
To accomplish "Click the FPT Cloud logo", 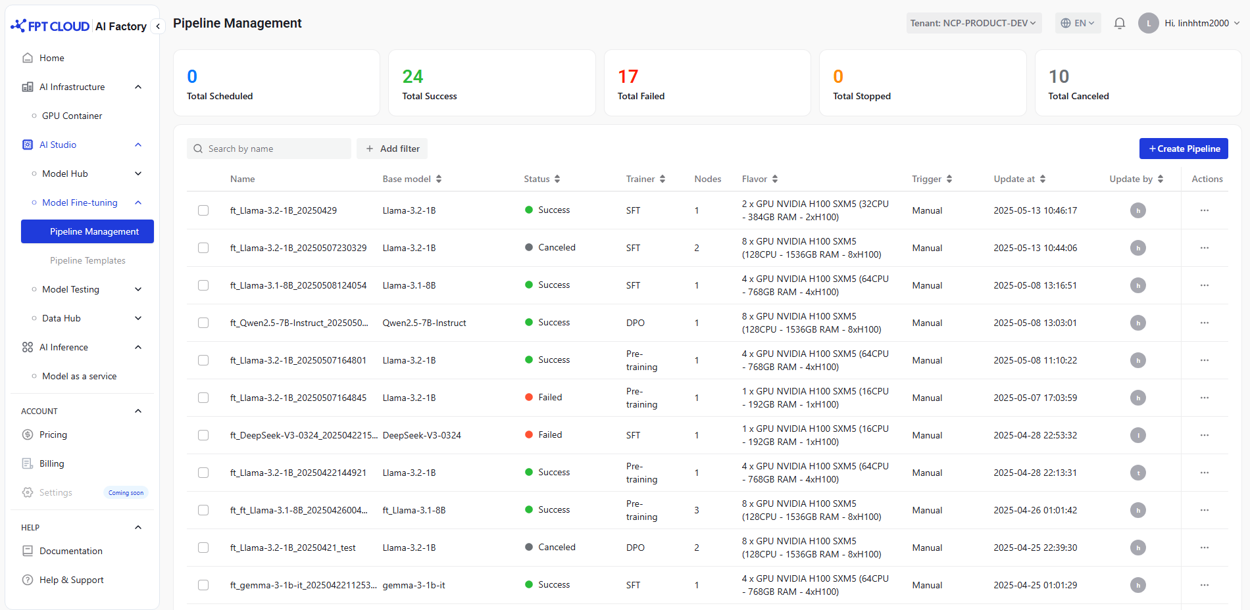I will 50,26.
